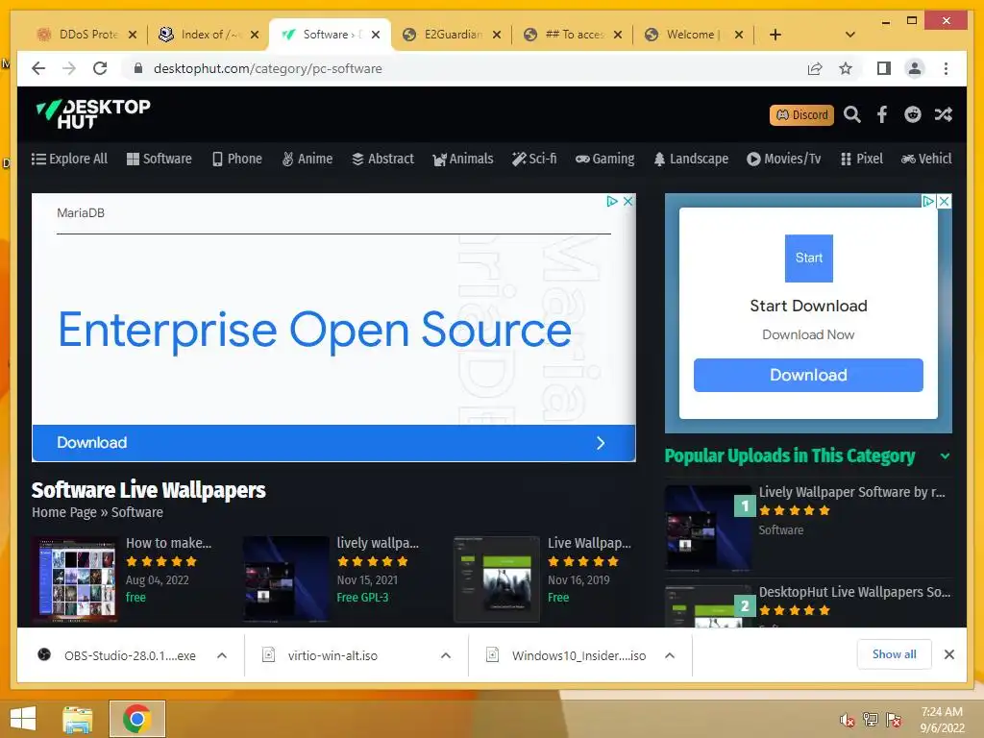Switch to the DDoS Protection tab
Screen dimensions: 984x738
[x=86, y=35]
